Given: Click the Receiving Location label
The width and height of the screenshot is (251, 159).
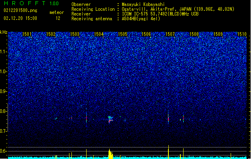Looking at the screenshot, I should (93, 9).
